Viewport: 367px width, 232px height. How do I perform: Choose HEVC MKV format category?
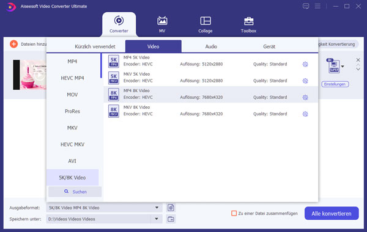click(72, 144)
